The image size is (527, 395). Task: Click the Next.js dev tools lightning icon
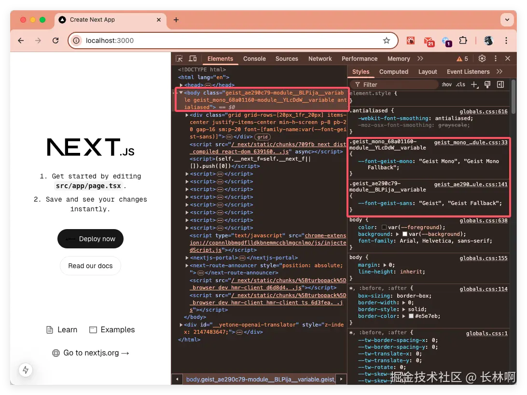pyautogui.click(x=26, y=370)
